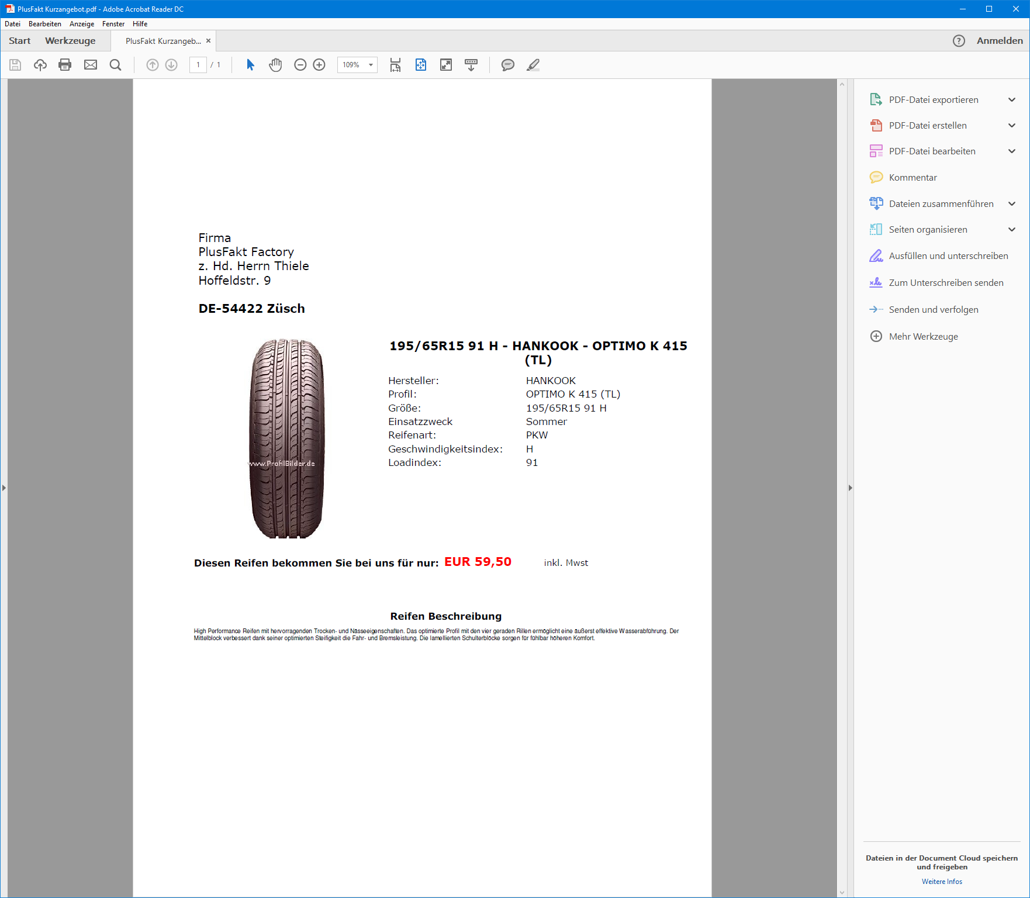Screen dimensions: 1030x898
Task: Click the PlusFakt Factory company name
Action: tap(246, 252)
